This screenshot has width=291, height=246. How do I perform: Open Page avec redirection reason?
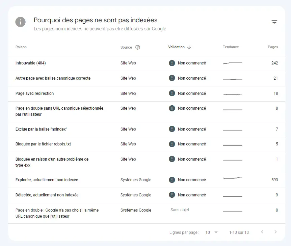pyautogui.click(x=34, y=93)
